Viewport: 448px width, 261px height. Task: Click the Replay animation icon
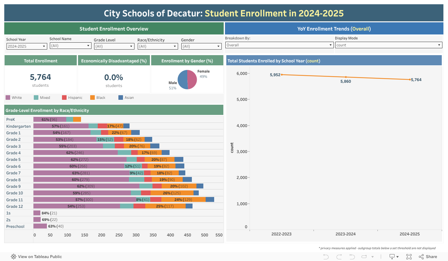tap(364, 256)
